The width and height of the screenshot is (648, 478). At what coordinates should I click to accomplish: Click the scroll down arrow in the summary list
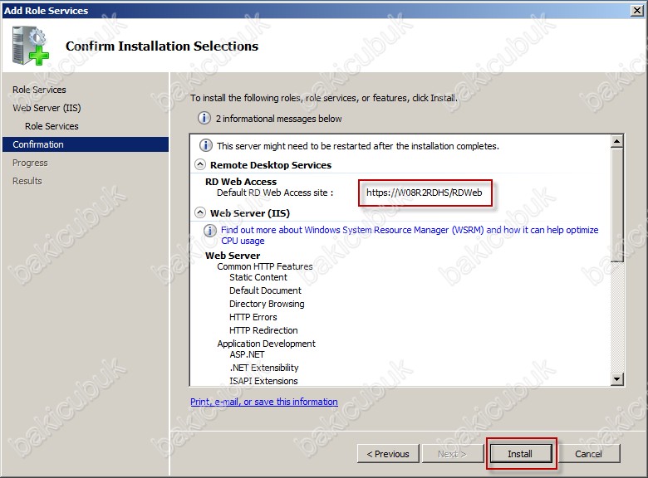coord(616,379)
